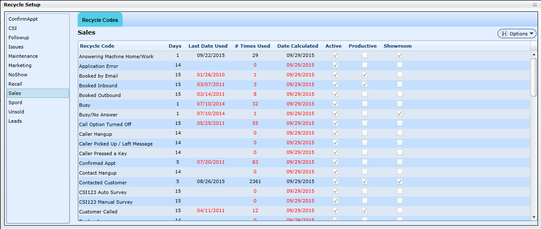Switch to the Recycle Codes tab
The height and width of the screenshot is (229, 541).
click(100, 20)
